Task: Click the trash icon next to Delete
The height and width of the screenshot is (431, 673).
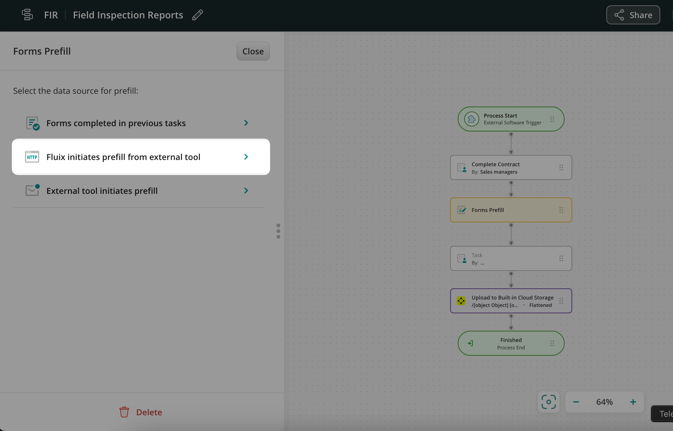Action: coord(124,412)
